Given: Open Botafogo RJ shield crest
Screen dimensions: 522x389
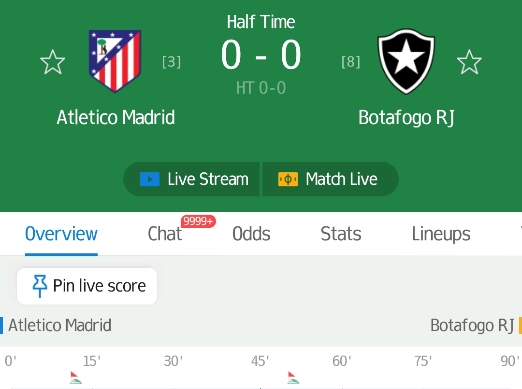Looking at the screenshot, I should pyautogui.click(x=406, y=61).
